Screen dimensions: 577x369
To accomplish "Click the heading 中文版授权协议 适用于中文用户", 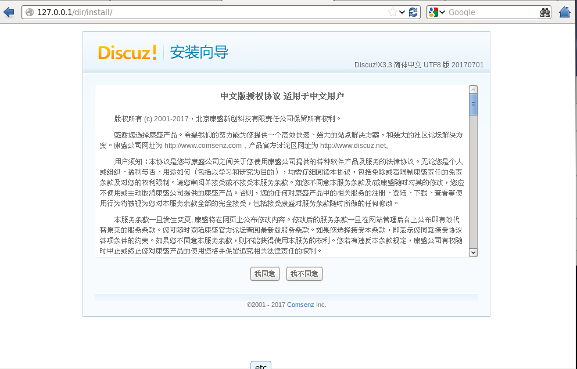I will point(282,96).
